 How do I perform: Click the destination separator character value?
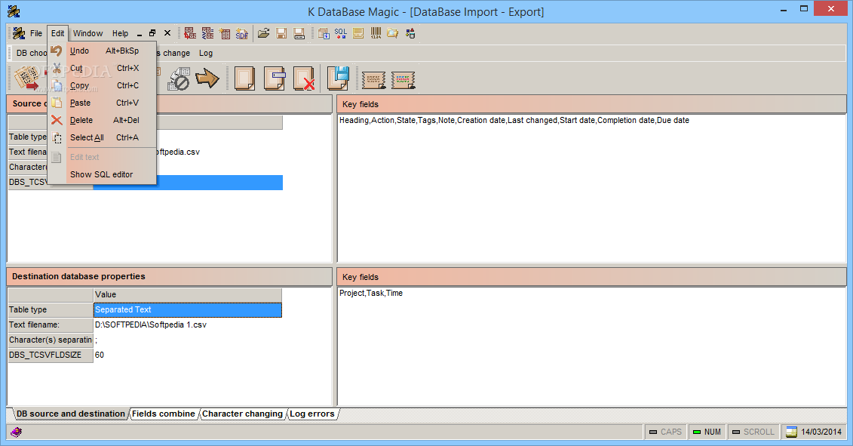pos(188,340)
